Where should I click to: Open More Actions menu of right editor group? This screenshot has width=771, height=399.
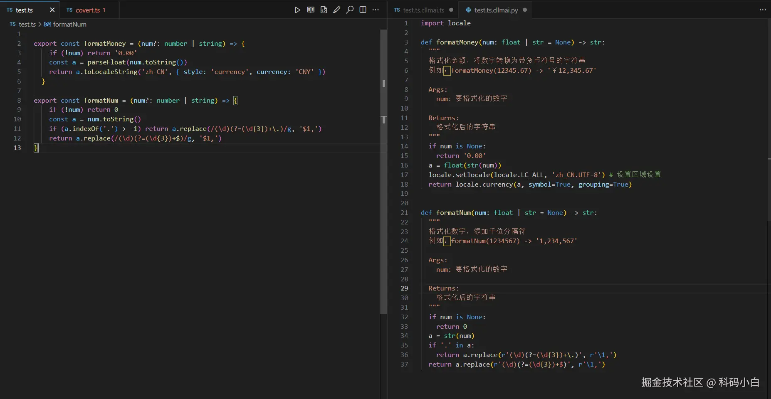click(763, 10)
